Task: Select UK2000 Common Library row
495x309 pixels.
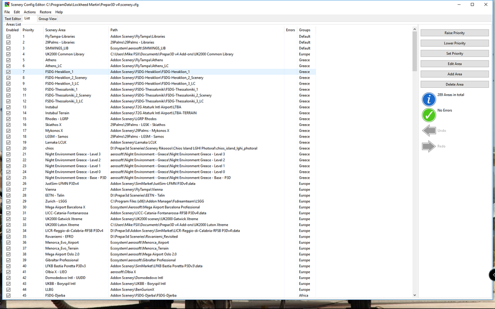Action: point(160,54)
